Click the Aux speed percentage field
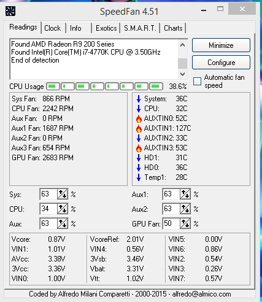The image size is (262, 302). [x=48, y=223]
